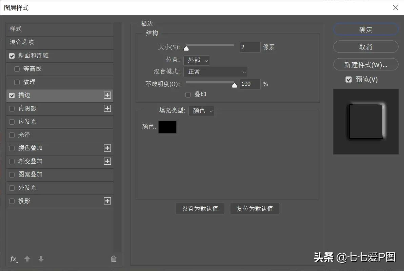Click the 确定 button

tap(366, 29)
